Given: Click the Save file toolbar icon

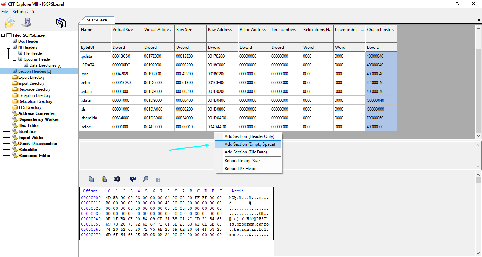Looking at the screenshot, I should (26, 23).
